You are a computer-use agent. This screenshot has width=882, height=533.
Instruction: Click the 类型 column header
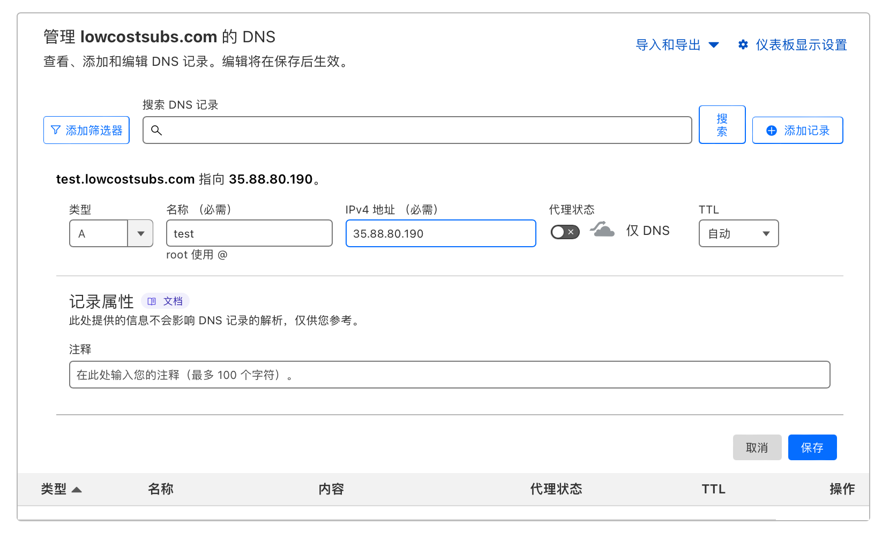54,489
